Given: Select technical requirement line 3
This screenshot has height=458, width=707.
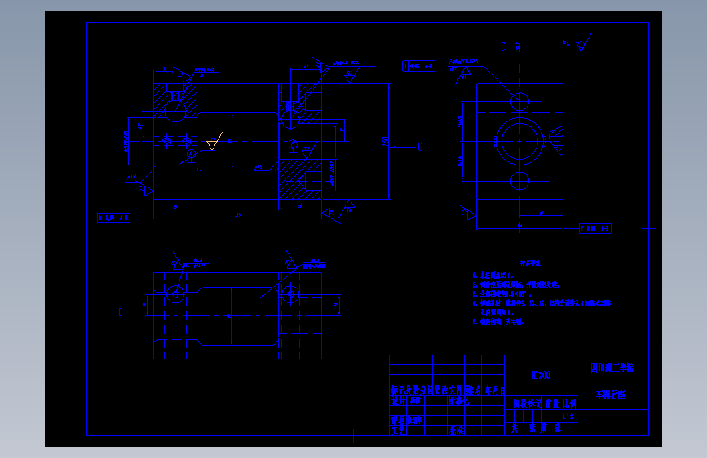Looking at the screenshot, I should tap(502, 294).
